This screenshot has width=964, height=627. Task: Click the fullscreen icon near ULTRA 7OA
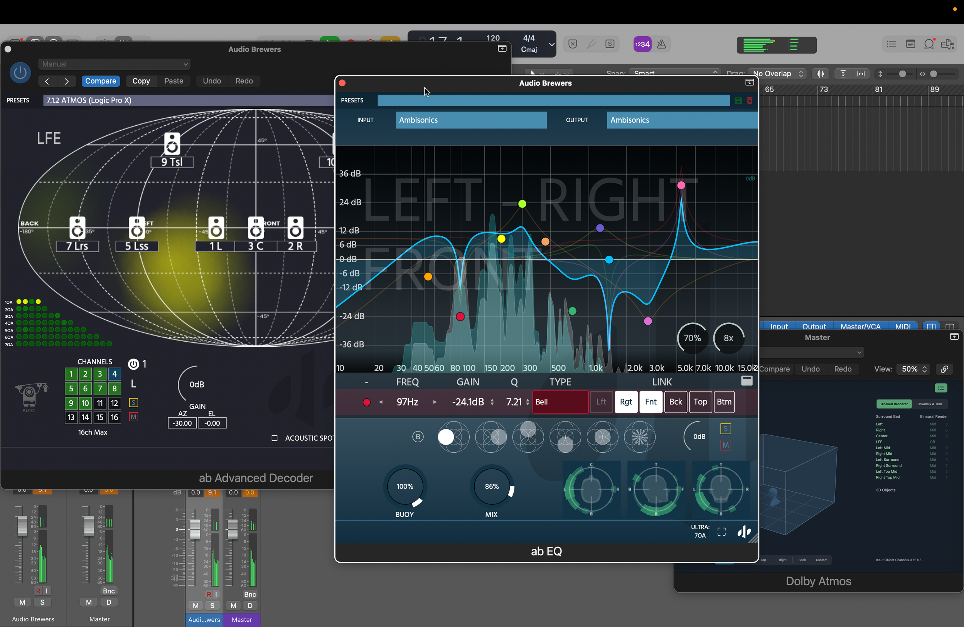pos(721,531)
